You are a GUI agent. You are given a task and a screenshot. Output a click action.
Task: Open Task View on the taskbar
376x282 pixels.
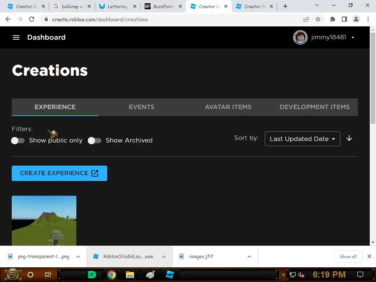(48, 275)
